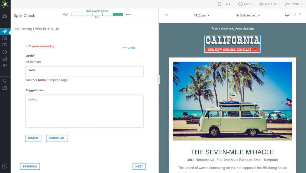The height and width of the screenshot is (173, 306).
Task: Open the edit pencil icon in sidebar
Action: click(5, 45)
